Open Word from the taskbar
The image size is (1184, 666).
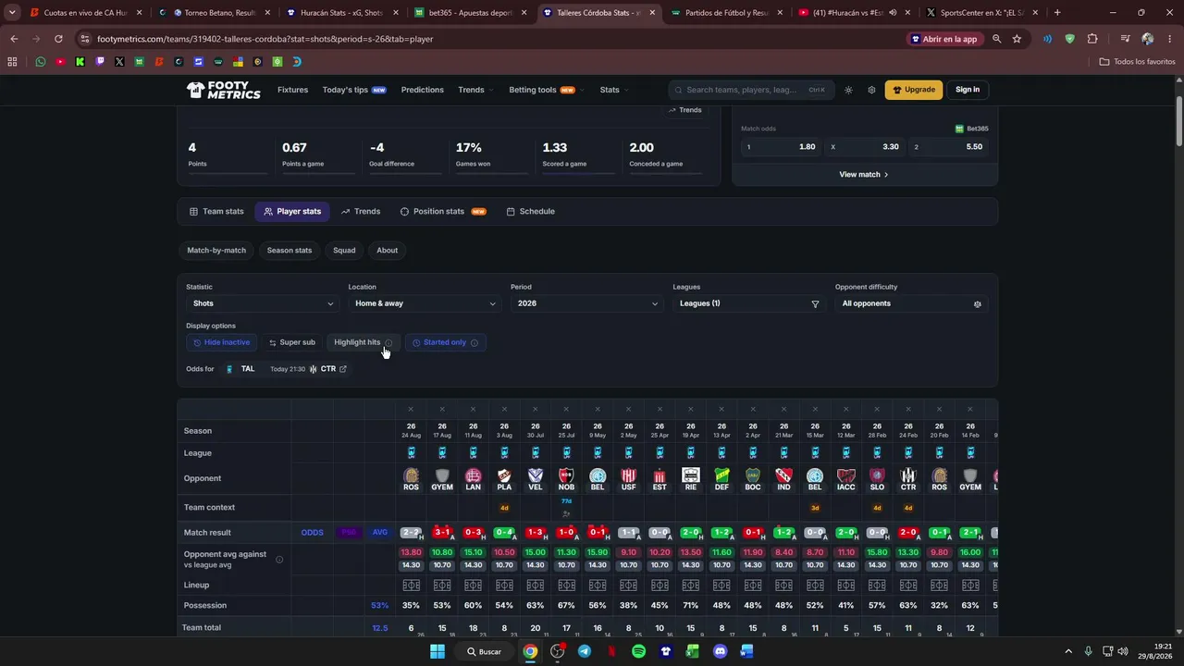click(x=747, y=651)
